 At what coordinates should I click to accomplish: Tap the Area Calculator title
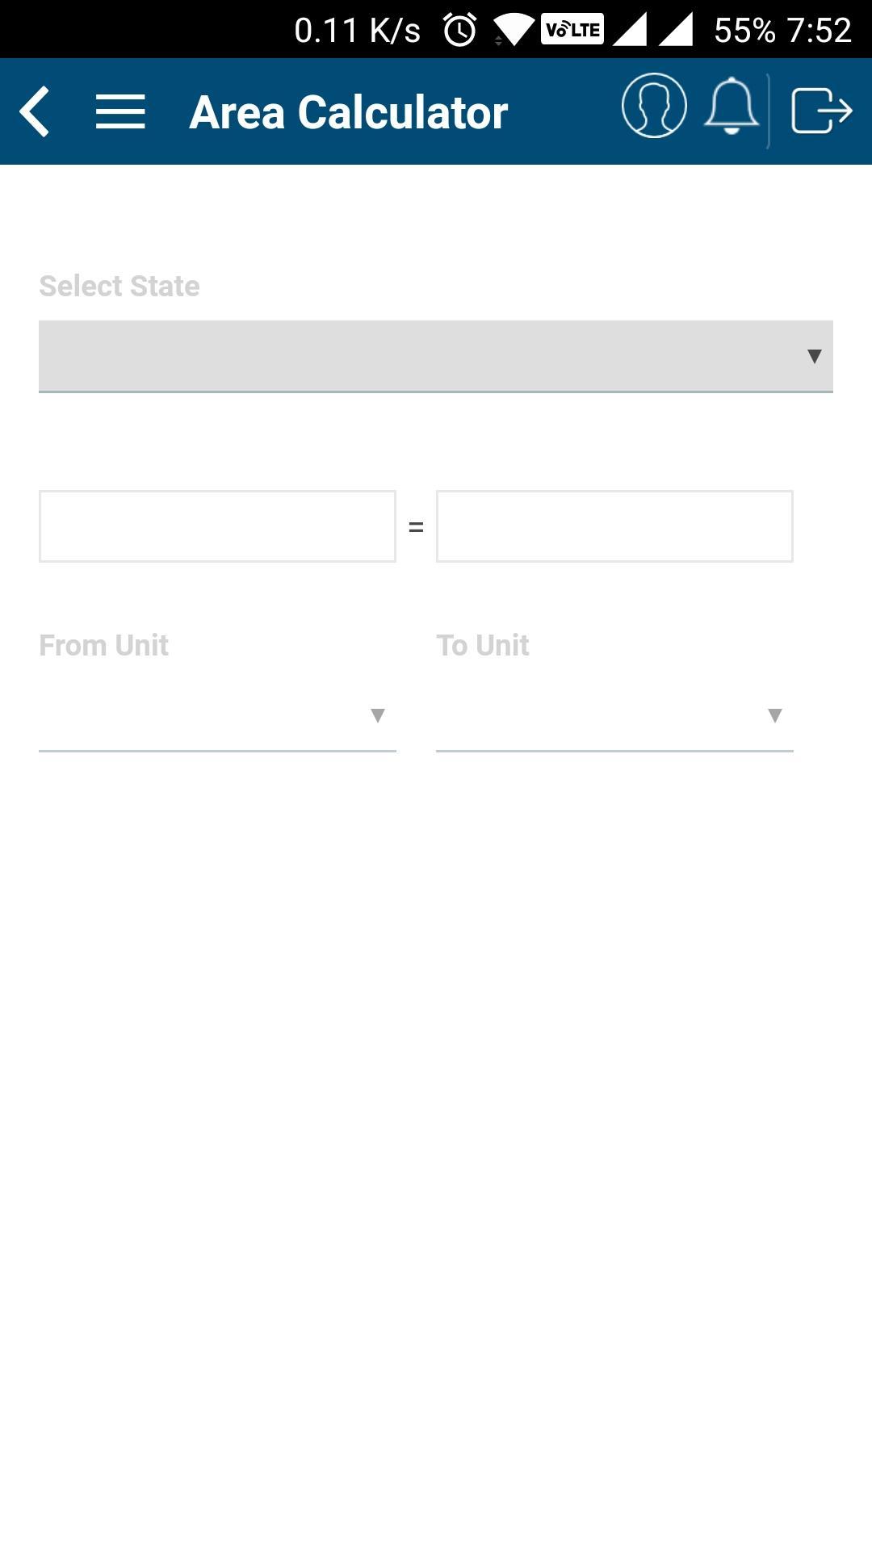[x=349, y=112]
